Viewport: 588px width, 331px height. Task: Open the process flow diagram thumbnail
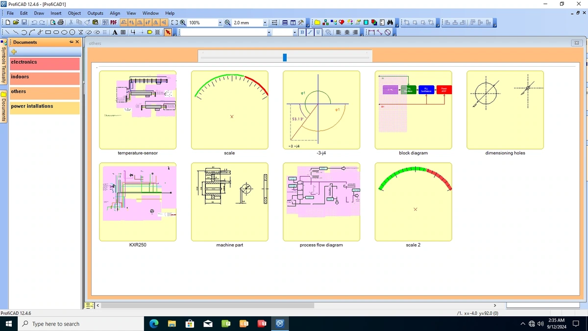[x=321, y=202]
